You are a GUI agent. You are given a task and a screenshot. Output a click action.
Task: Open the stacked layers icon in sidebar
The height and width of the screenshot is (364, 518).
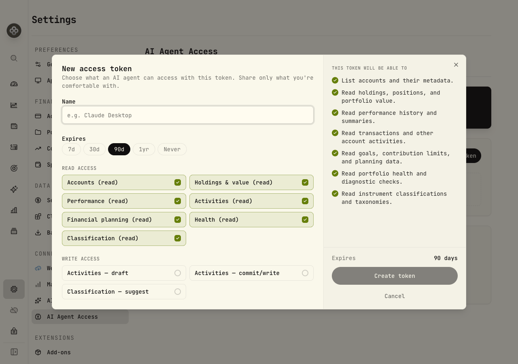pyautogui.click(x=14, y=231)
